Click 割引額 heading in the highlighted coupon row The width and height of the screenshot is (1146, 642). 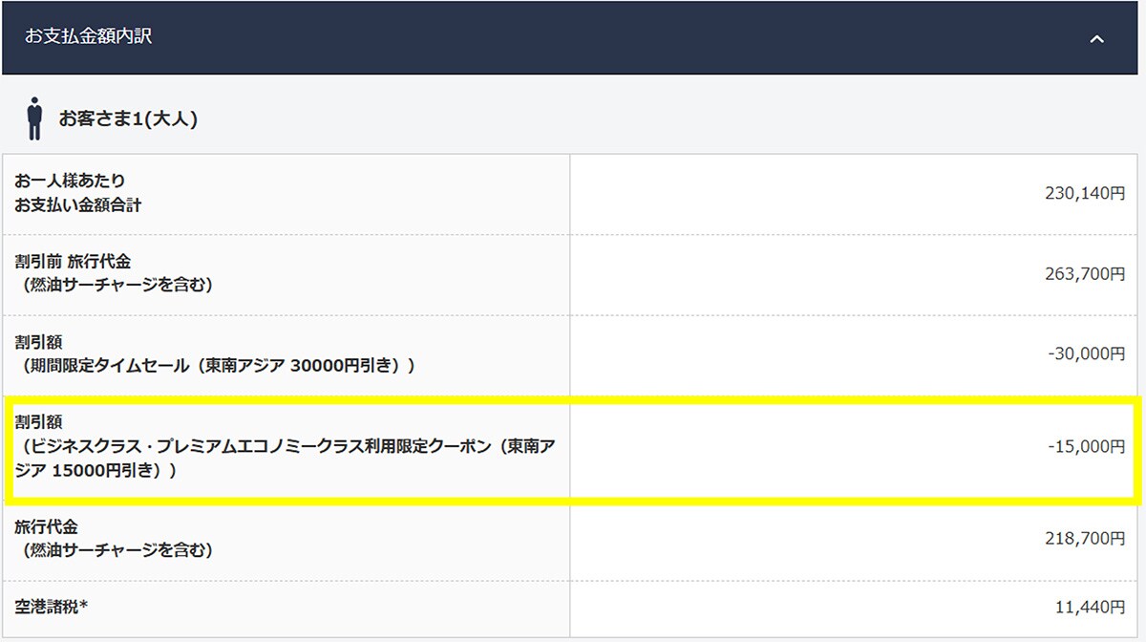click(38, 421)
